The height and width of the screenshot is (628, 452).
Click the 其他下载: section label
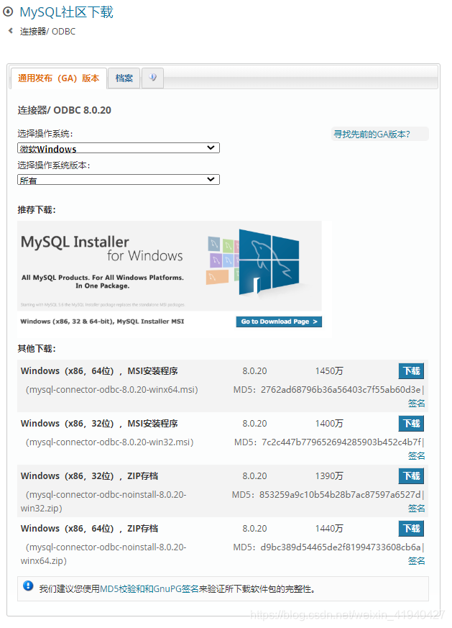37,348
